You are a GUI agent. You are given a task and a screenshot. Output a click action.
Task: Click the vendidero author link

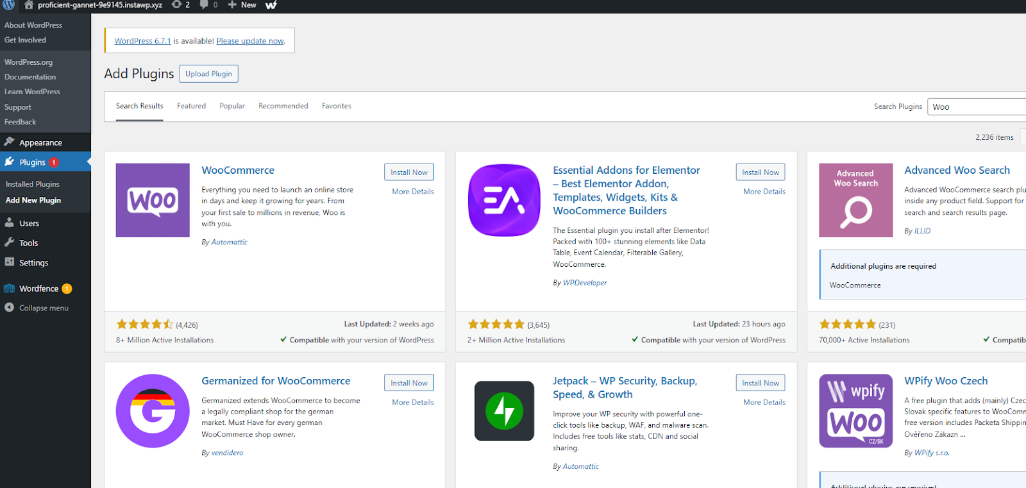[x=227, y=453]
